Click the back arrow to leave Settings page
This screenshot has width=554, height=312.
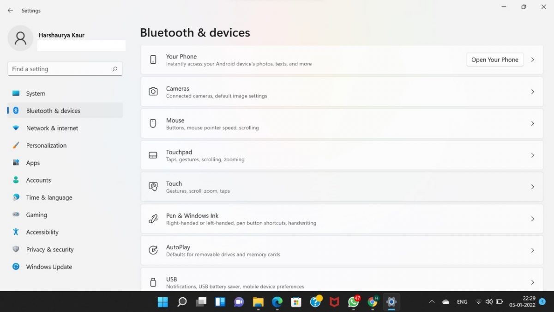click(10, 10)
